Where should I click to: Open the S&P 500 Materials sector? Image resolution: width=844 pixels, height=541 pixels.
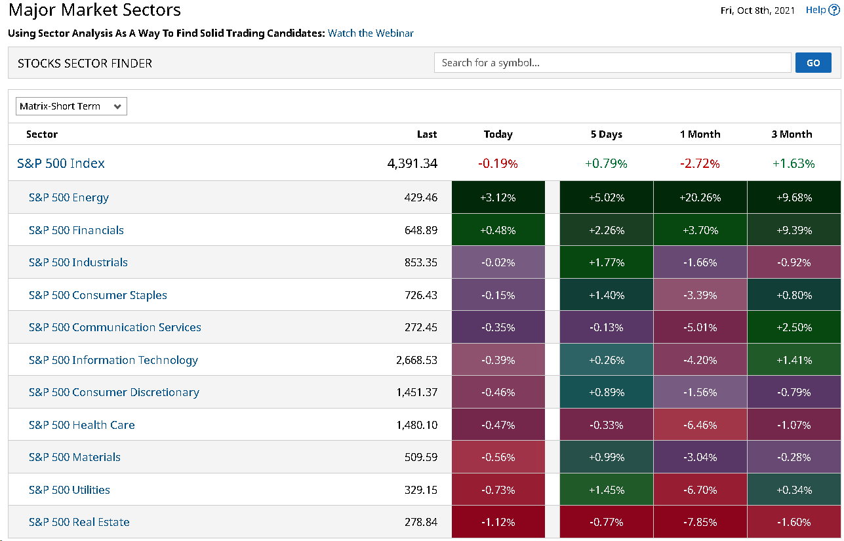point(75,457)
